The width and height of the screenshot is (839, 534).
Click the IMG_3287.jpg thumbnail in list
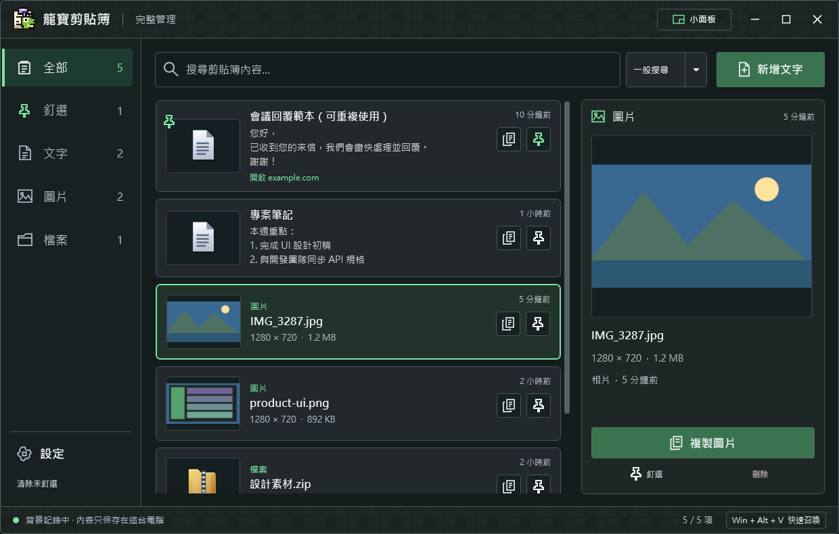point(204,322)
